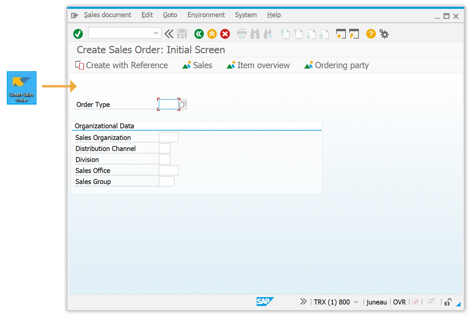Click the Create New Session window icon
Viewport: 471px width, 317px height.
[341, 34]
